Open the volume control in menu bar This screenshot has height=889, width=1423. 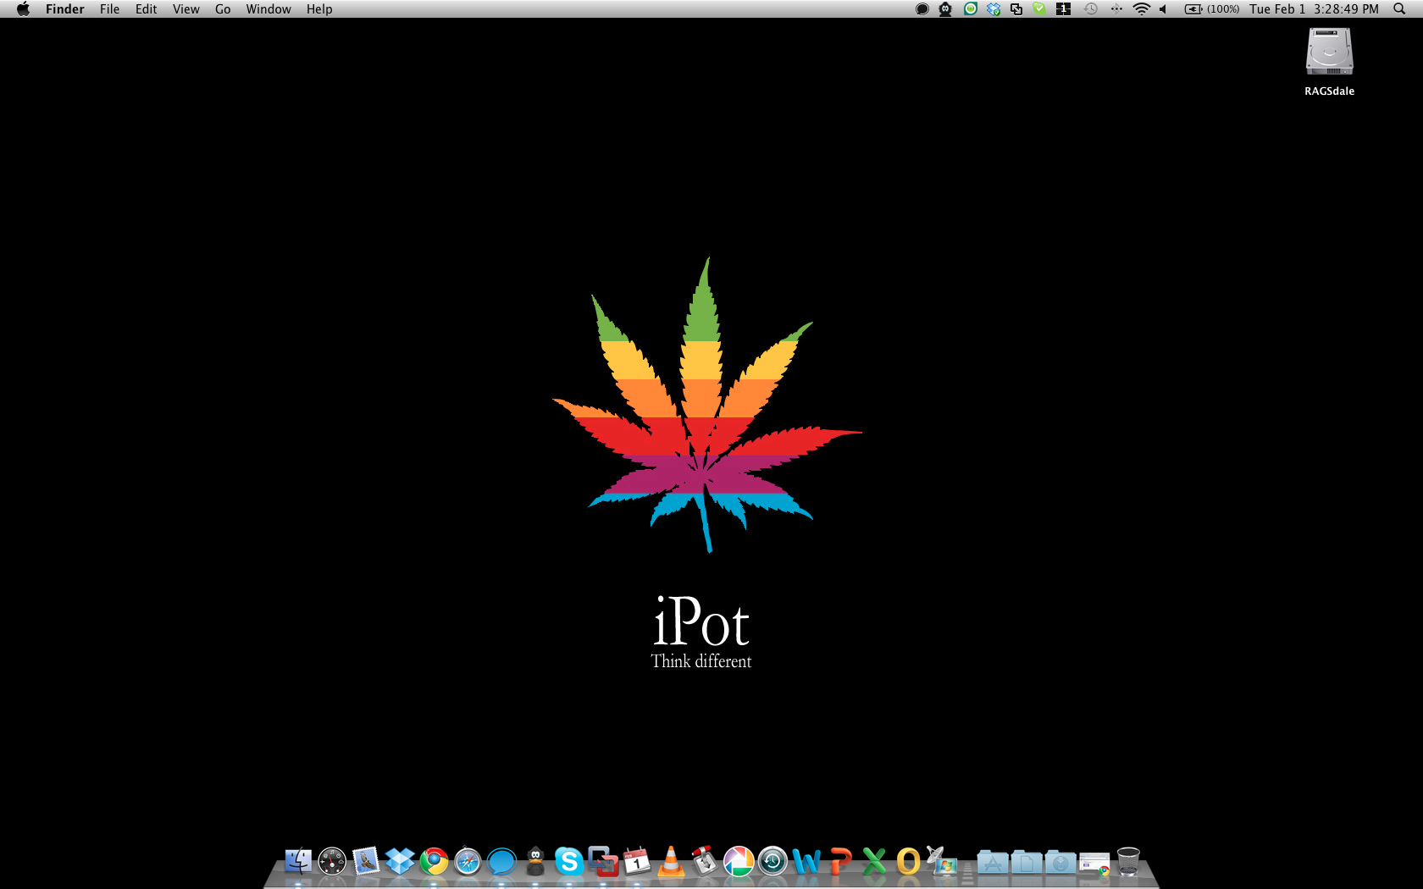[1164, 8]
